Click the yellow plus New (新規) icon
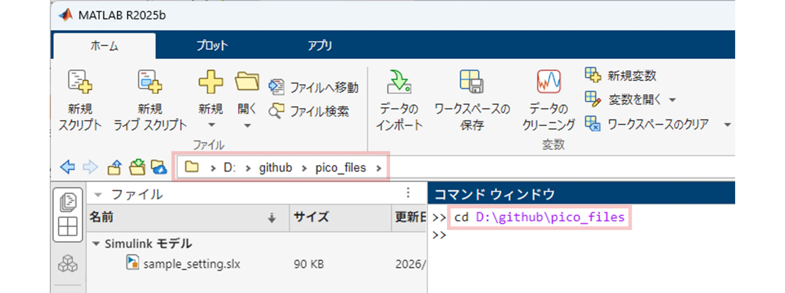This screenshot has height=293, width=785. click(x=211, y=82)
